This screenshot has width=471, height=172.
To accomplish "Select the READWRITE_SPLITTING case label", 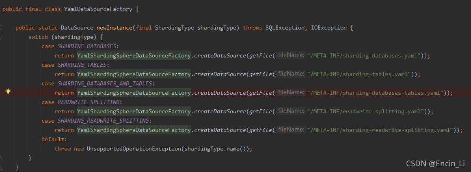I will [89, 102].
